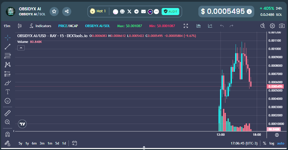The width and height of the screenshot is (288, 150).
Task: Open timezone menu 17:06:45 (UTC-3)
Action: pos(244,143)
